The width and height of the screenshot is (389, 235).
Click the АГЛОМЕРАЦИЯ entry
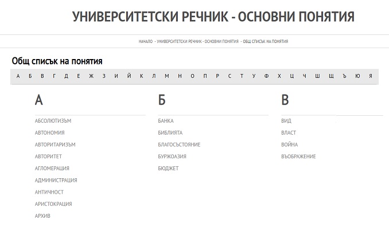pos(52,169)
